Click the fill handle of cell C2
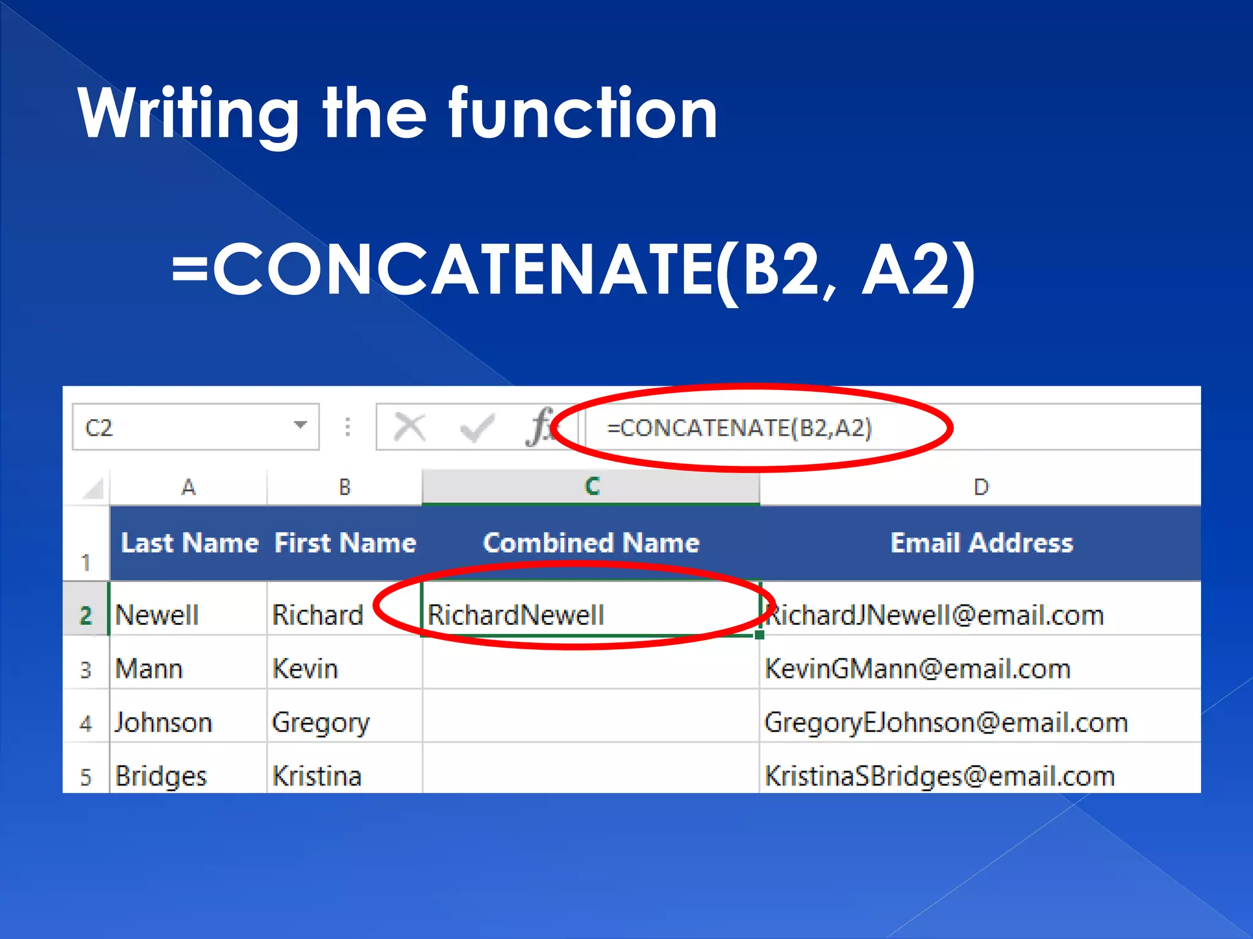 tap(759, 635)
